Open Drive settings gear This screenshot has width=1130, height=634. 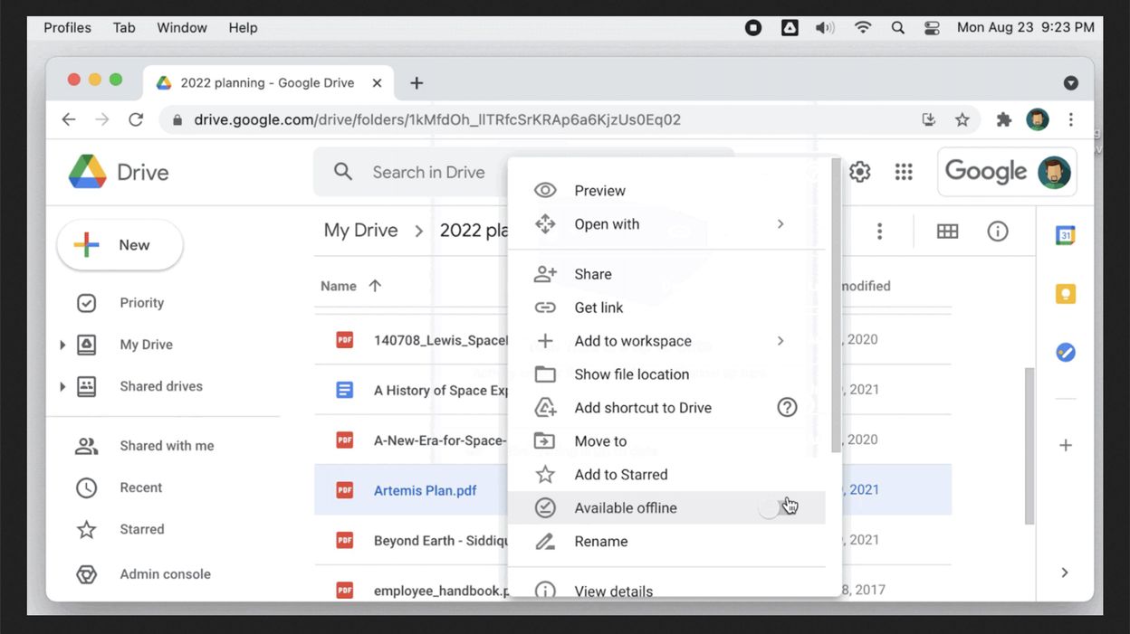point(859,172)
